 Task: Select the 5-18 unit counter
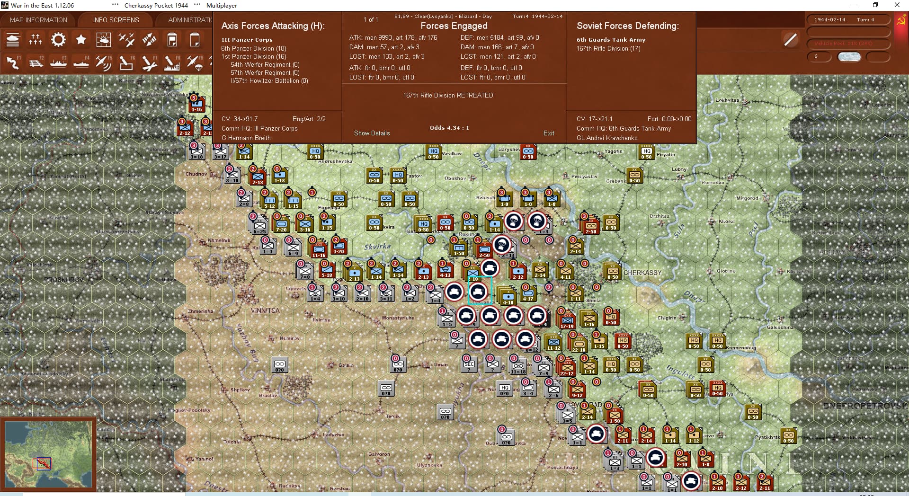(327, 269)
